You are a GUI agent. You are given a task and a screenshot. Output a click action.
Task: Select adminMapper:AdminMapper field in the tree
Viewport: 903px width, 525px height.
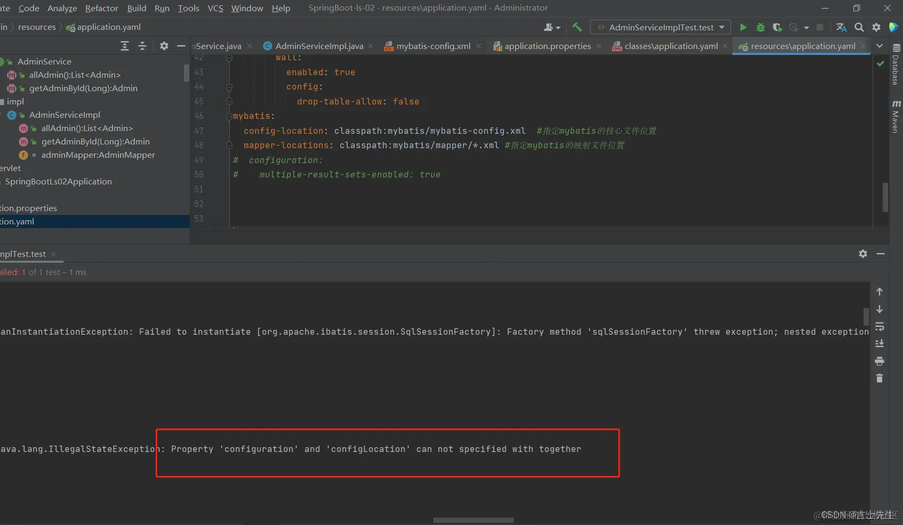[x=98, y=155]
